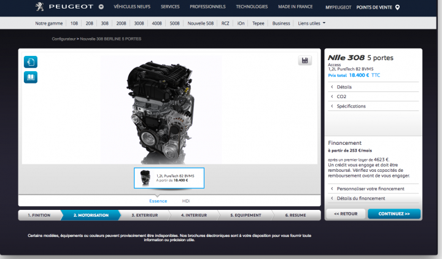Select the 108 model link
Image resolution: width=442 pixels, height=259 pixels.
(74, 23)
